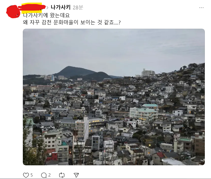This screenshot has width=211, height=179.
Task: Click the white apartment block on the ridge
Action: [x=148, y=72]
